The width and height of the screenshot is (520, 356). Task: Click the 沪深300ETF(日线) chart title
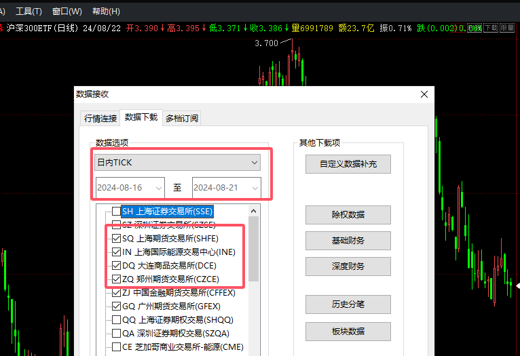tap(42, 28)
